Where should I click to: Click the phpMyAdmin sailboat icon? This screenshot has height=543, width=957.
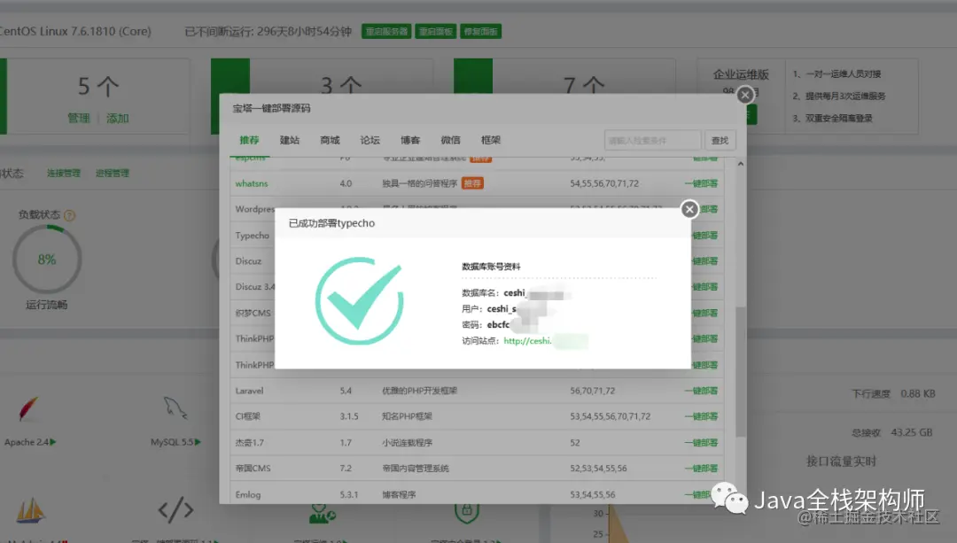[x=30, y=509]
